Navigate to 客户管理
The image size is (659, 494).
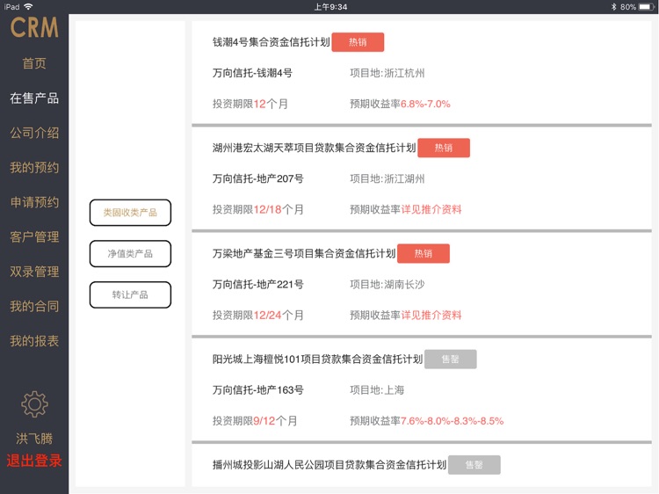(34, 236)
